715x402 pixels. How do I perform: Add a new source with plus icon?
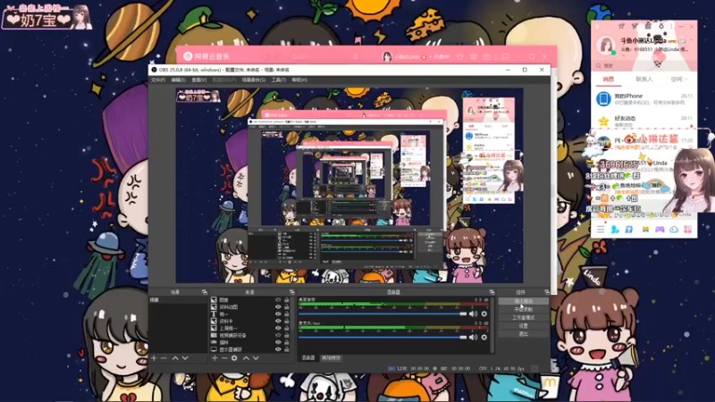point(214,358)
